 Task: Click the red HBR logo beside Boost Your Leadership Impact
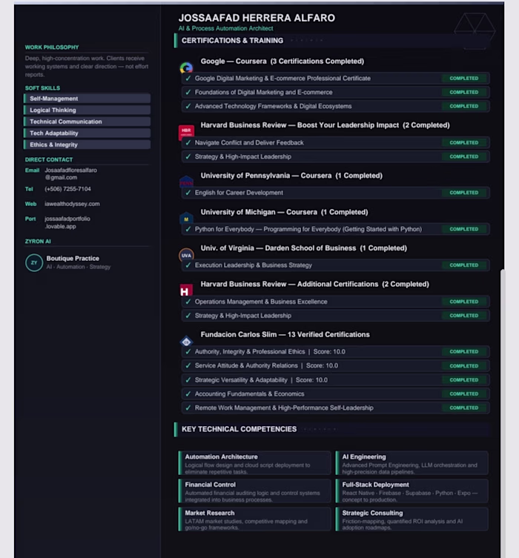186,132
